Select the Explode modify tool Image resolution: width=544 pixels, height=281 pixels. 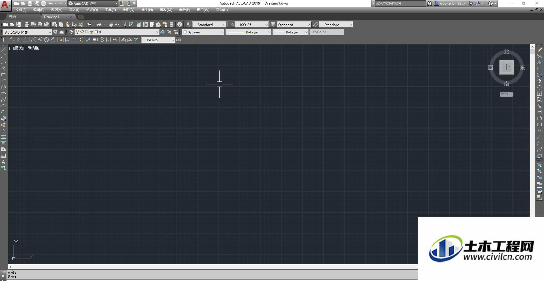click(x=539, y=156)
